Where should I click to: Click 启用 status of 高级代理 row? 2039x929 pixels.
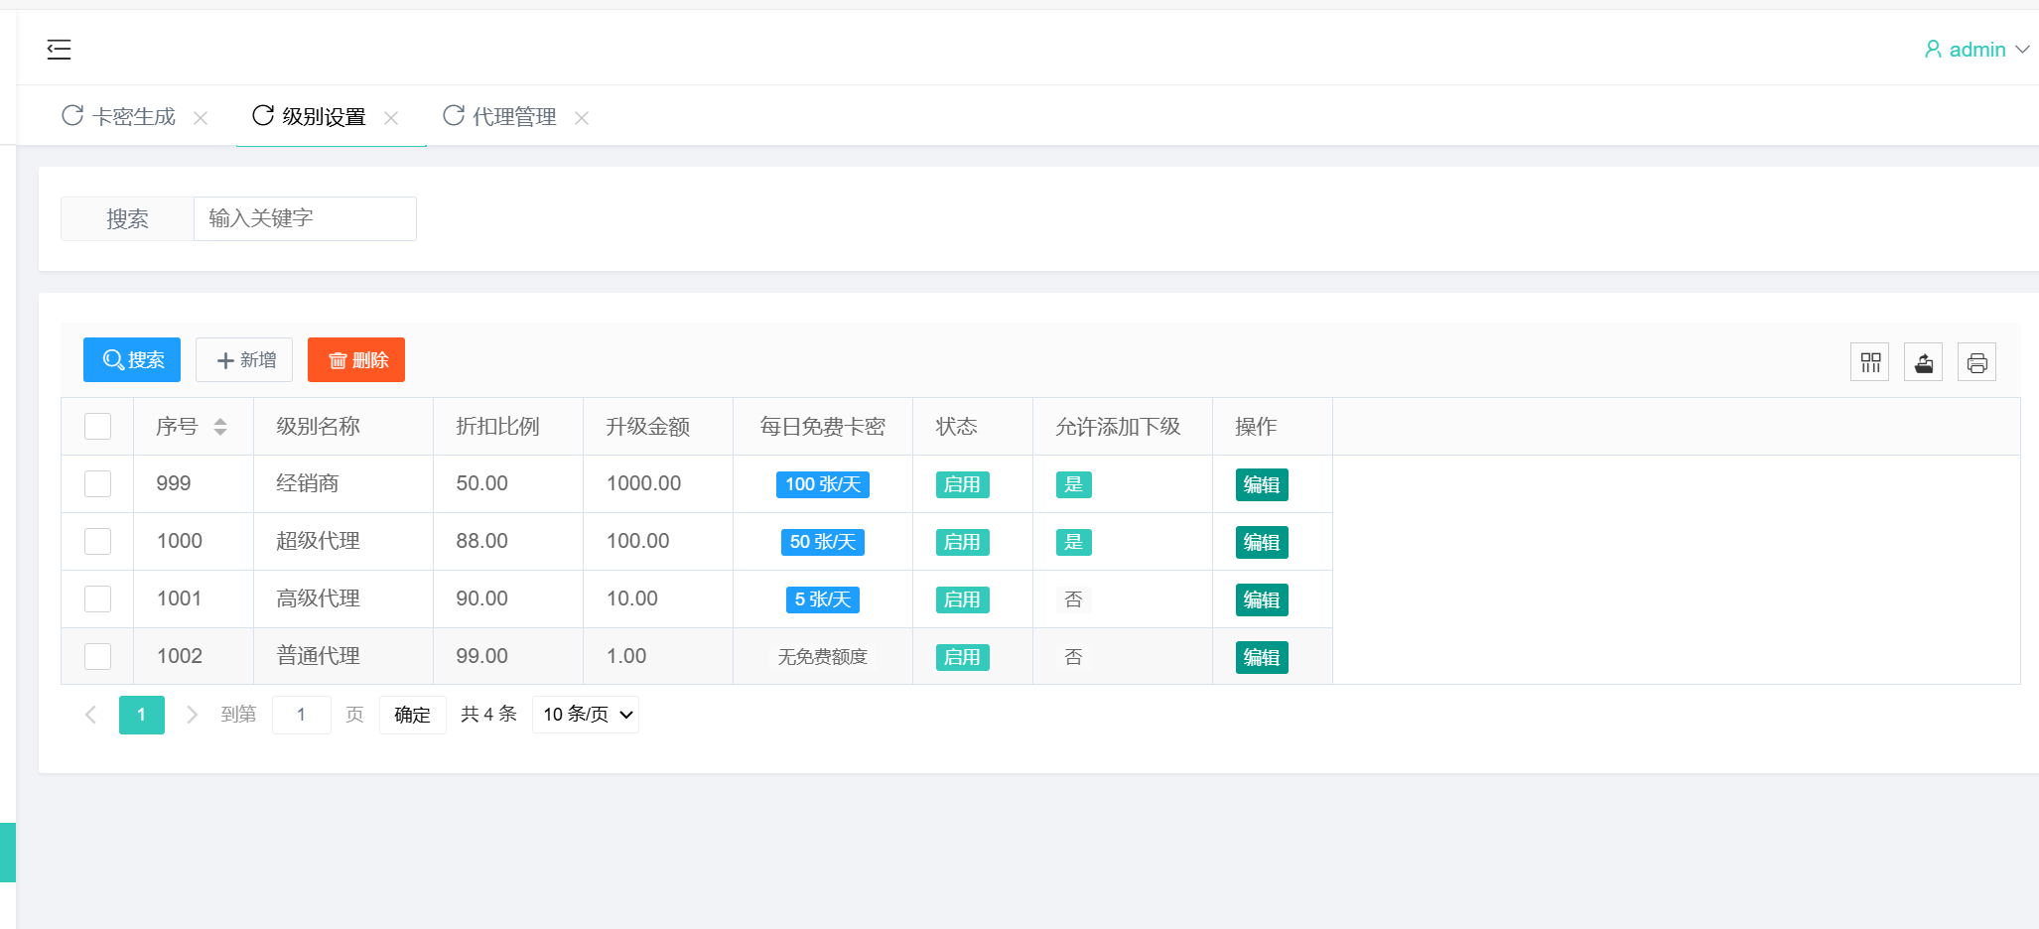962,599
